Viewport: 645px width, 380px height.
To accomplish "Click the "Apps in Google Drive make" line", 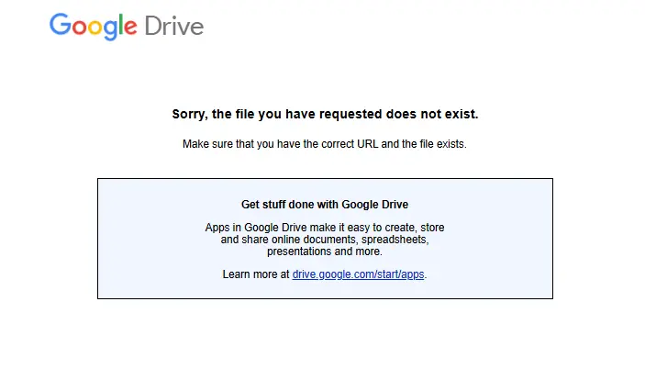I will [325, 228].
